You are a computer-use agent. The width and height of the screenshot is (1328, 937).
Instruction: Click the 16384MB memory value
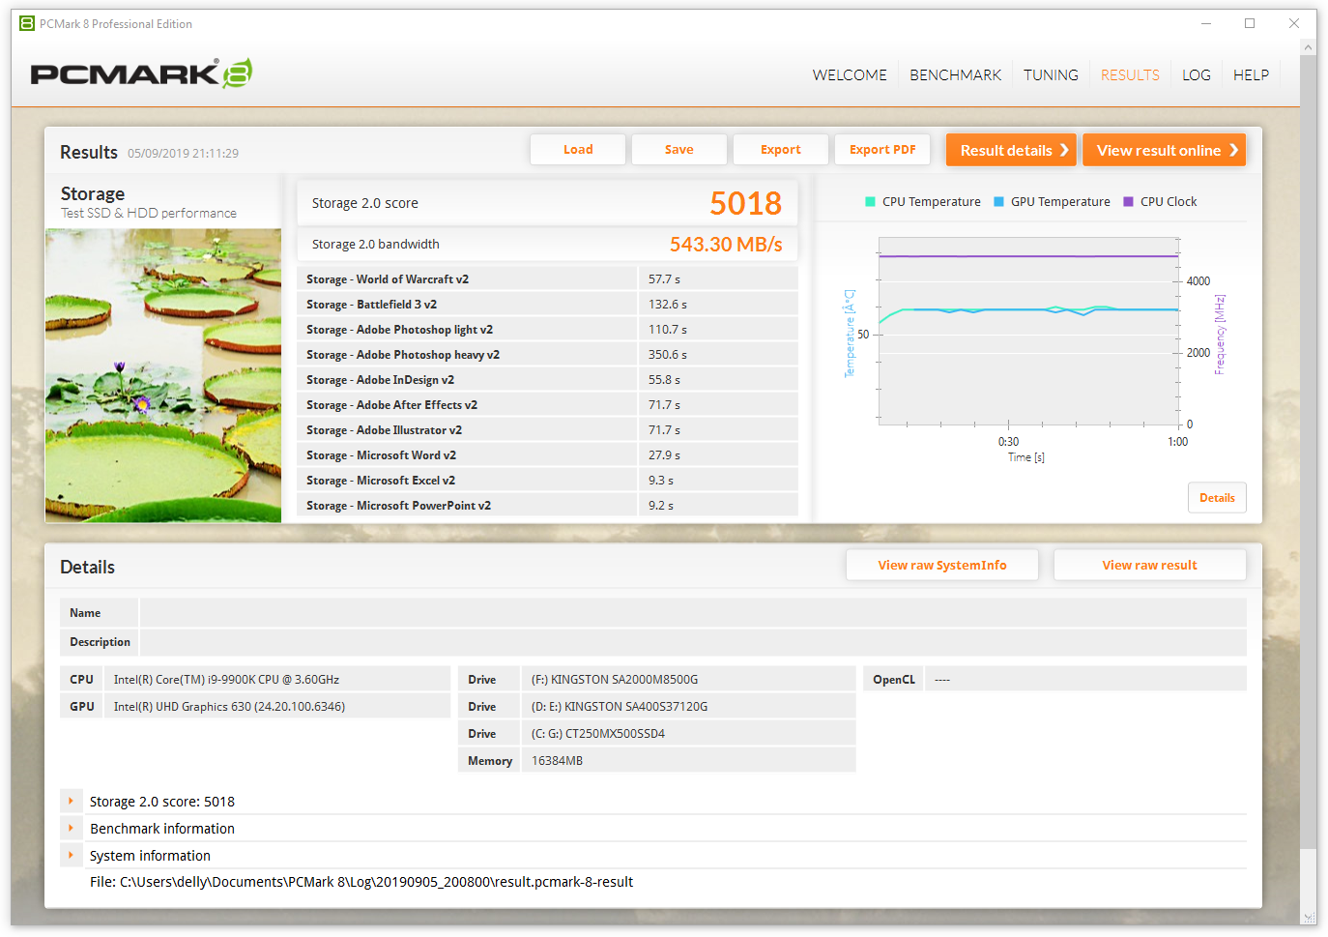[x=688, y=761]
